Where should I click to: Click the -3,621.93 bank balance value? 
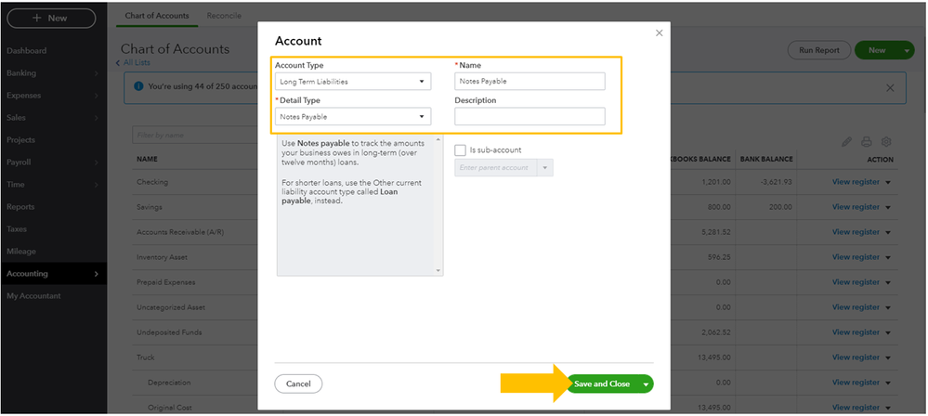[776, 182]
